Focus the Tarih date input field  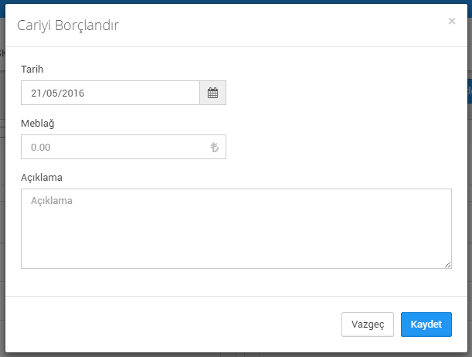coord(110,93)
